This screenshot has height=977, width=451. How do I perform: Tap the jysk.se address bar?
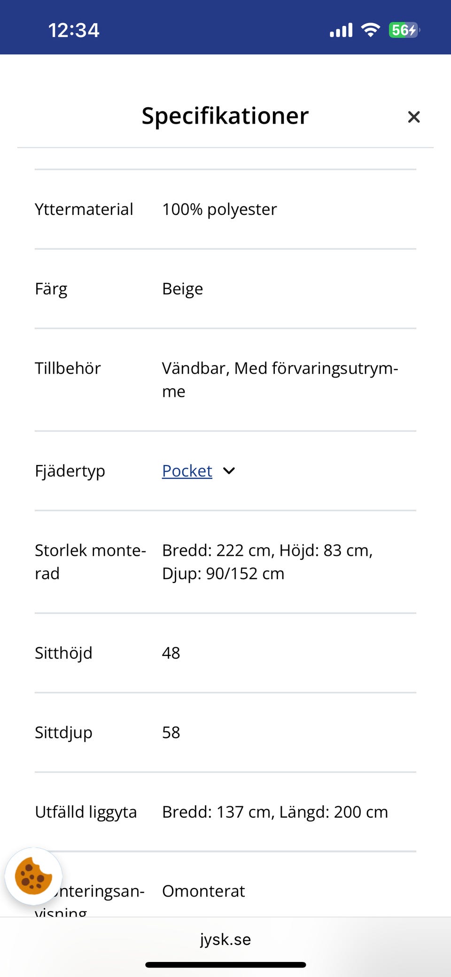coord(225,939)
